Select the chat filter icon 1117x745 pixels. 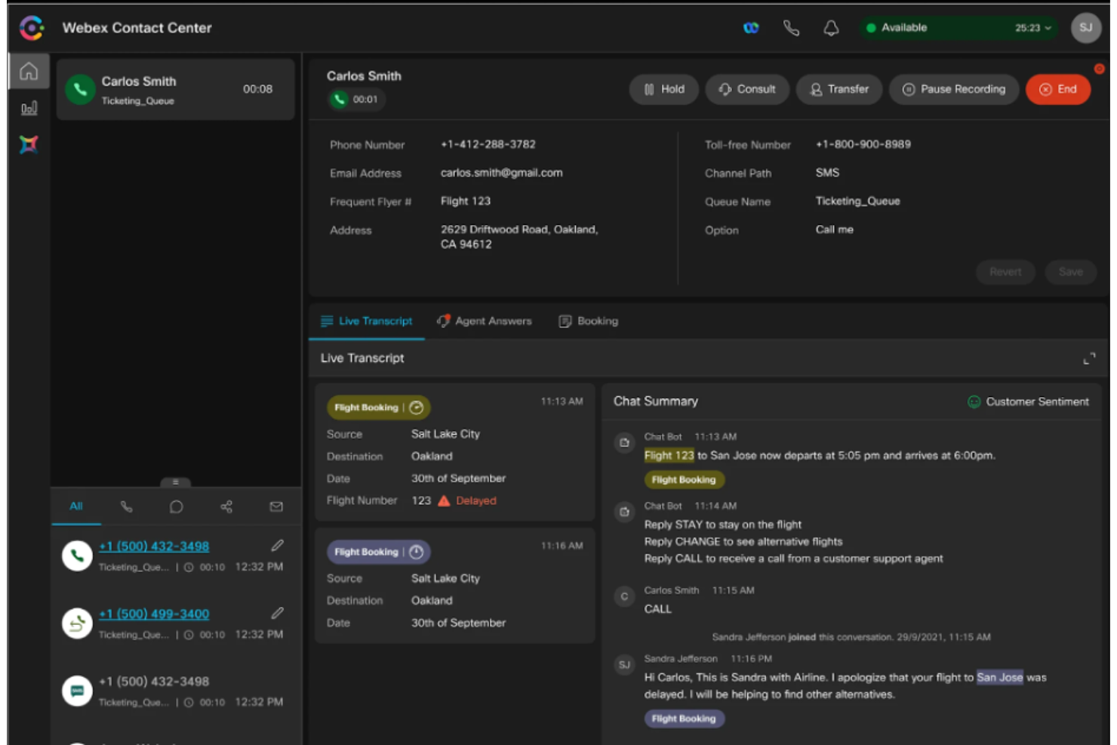coord(177,506)
